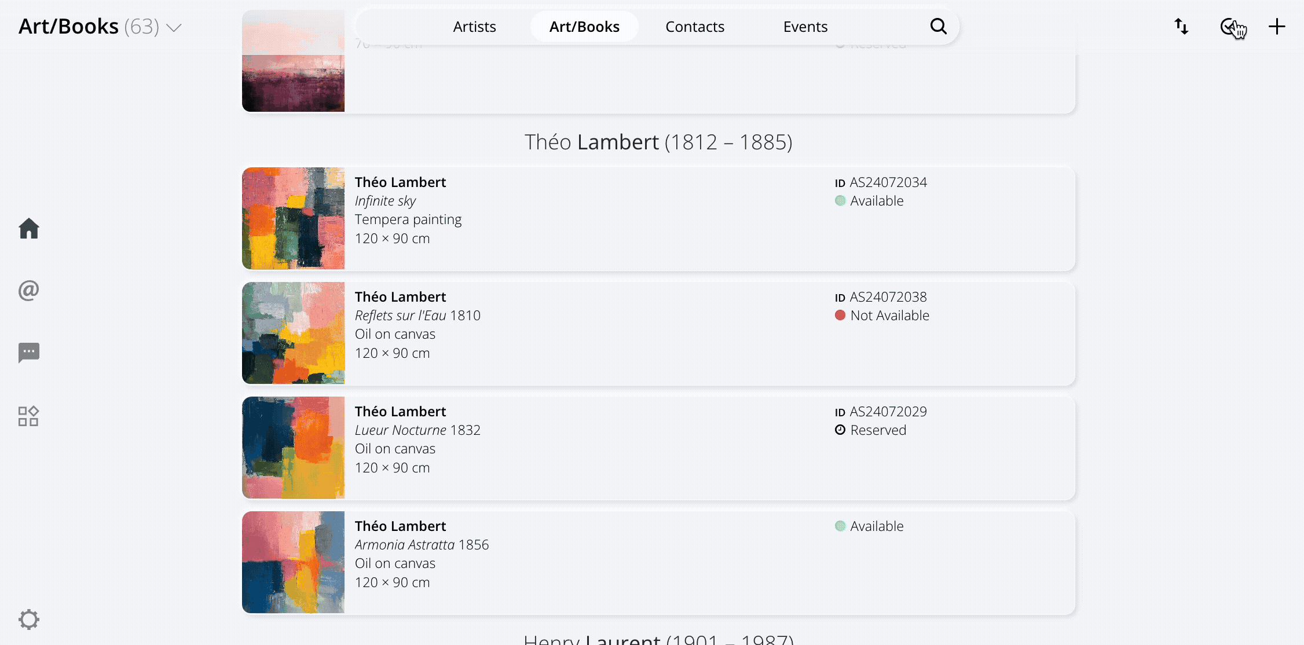Select the active Art/Books tab

(584, 27)
